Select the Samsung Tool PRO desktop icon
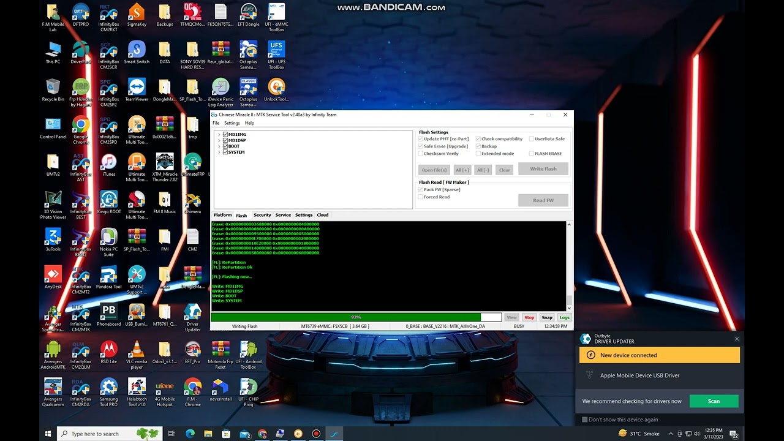 108,392
